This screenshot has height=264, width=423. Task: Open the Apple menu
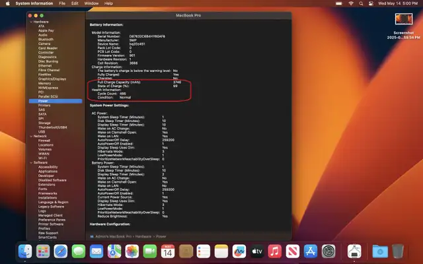7,3
